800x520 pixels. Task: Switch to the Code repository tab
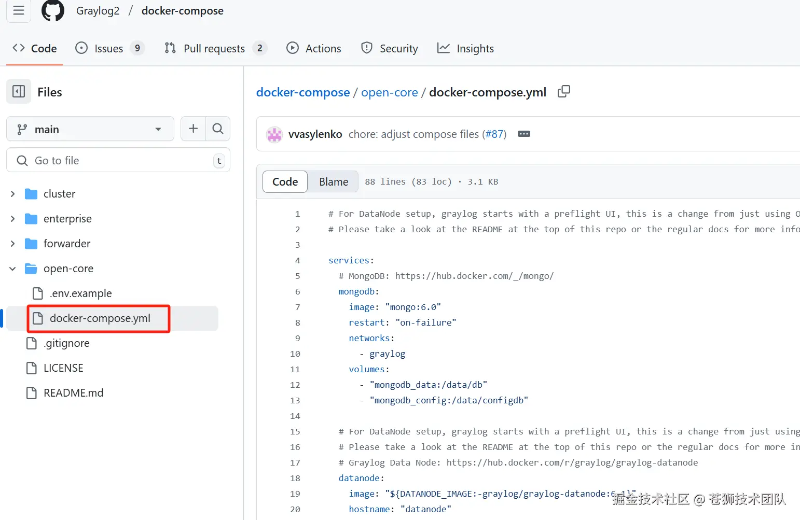(x=35, y=48)
